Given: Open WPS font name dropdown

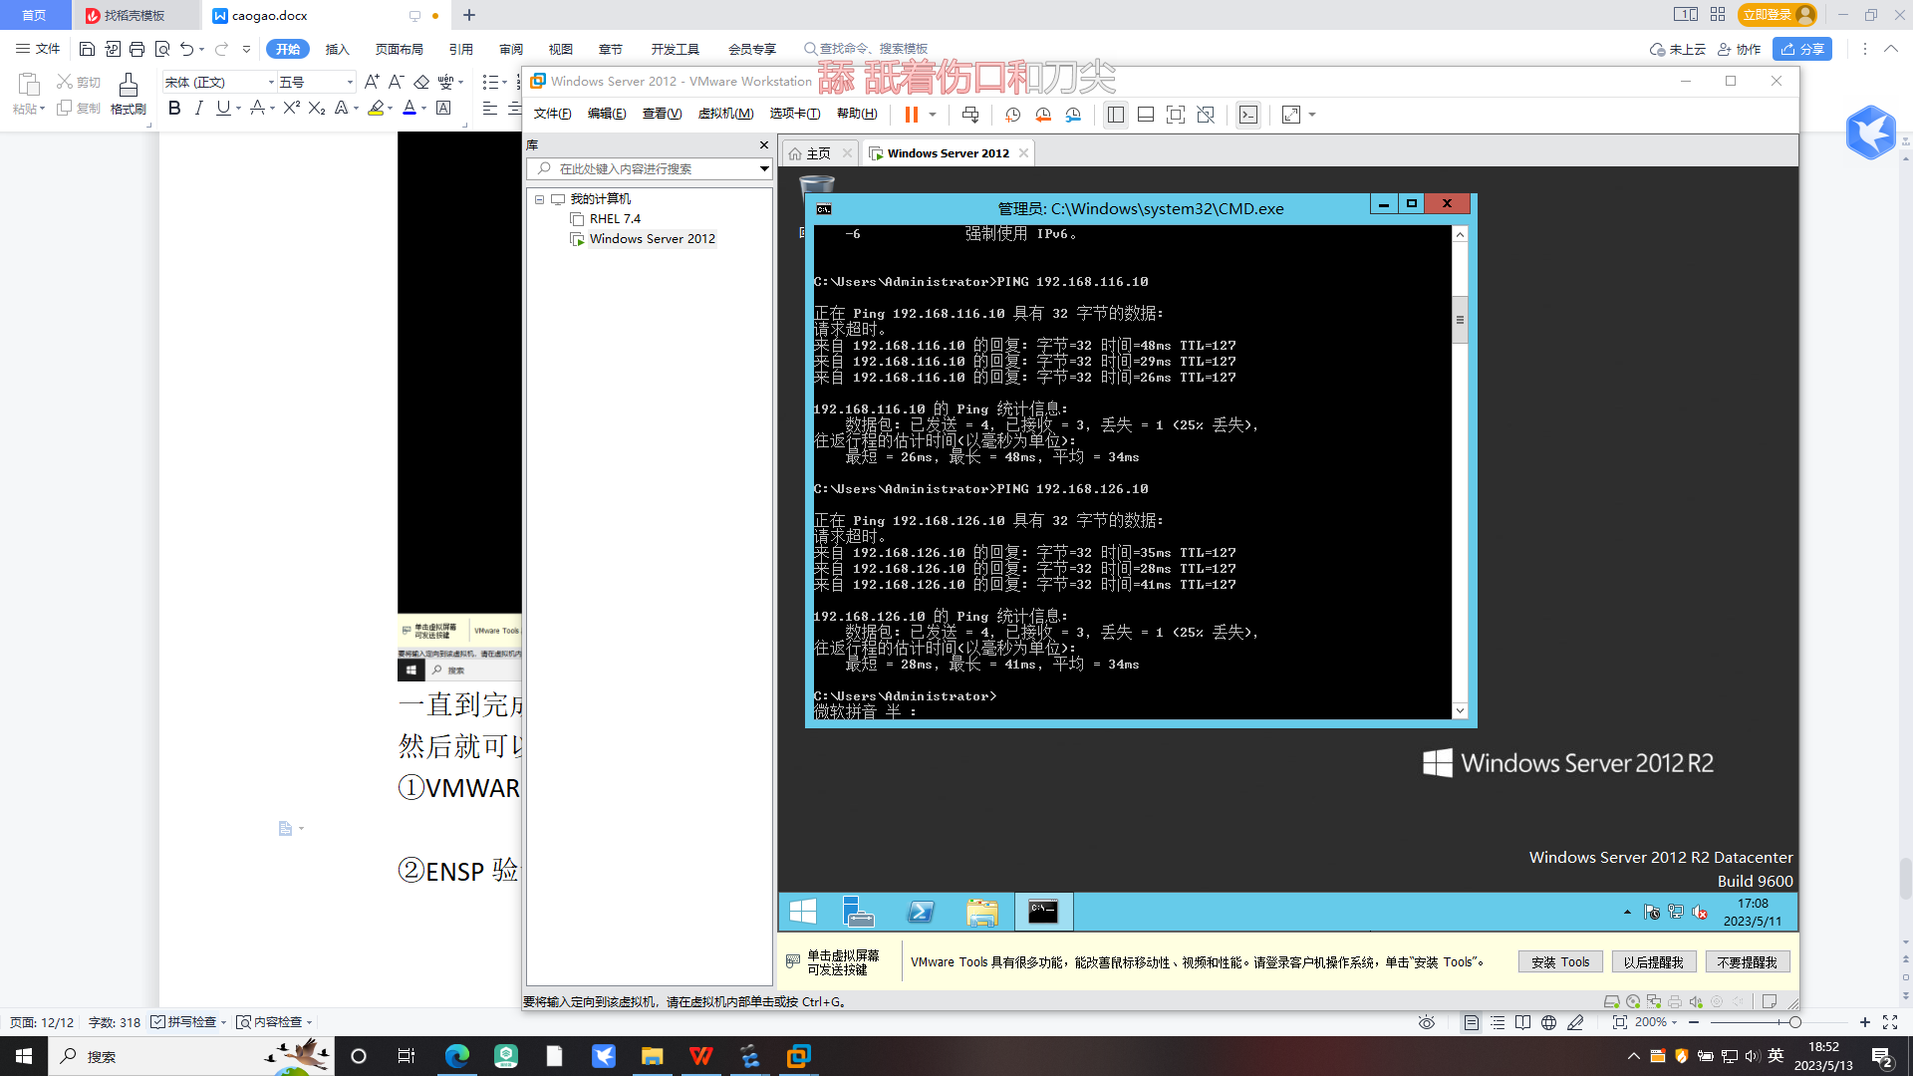Looking at the screenshot, I should (271, 83).
